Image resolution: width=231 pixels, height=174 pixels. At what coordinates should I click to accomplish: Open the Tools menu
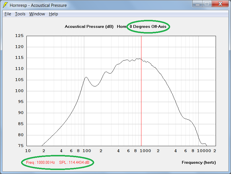(x=20, y=14)
